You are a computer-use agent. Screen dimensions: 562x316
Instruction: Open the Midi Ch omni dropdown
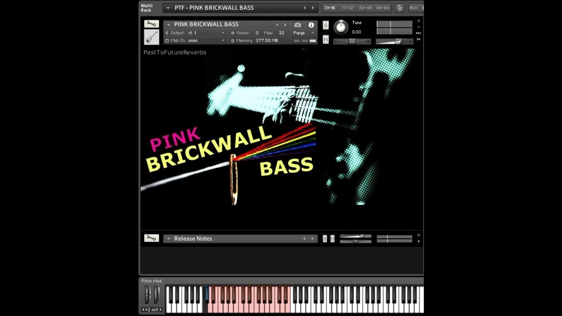223,40
